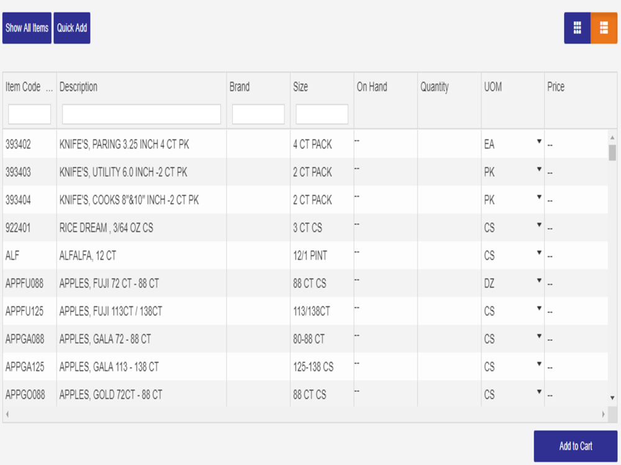The width and height of the screenshot is (621, 465).
Task: Click Quantity cell for APPGA125 row
Action: coord(449,366)
